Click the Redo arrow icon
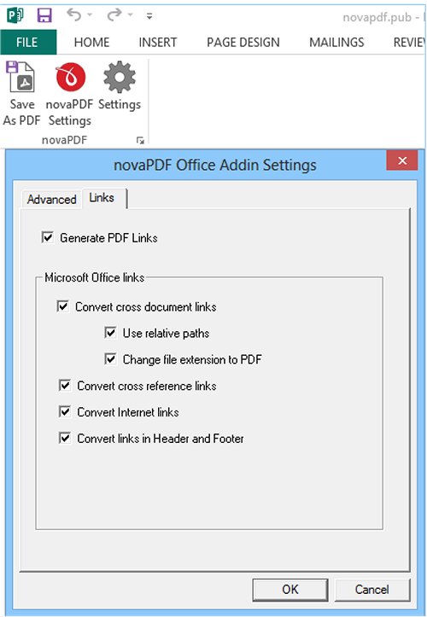The width and height of the screenshot is (427, 617). click(x=114, y=15)
